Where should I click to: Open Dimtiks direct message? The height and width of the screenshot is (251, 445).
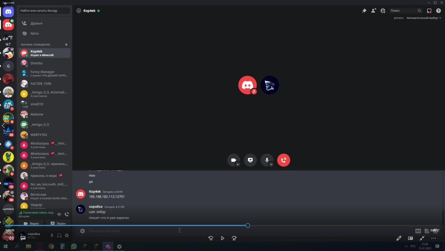click(44, 63)
